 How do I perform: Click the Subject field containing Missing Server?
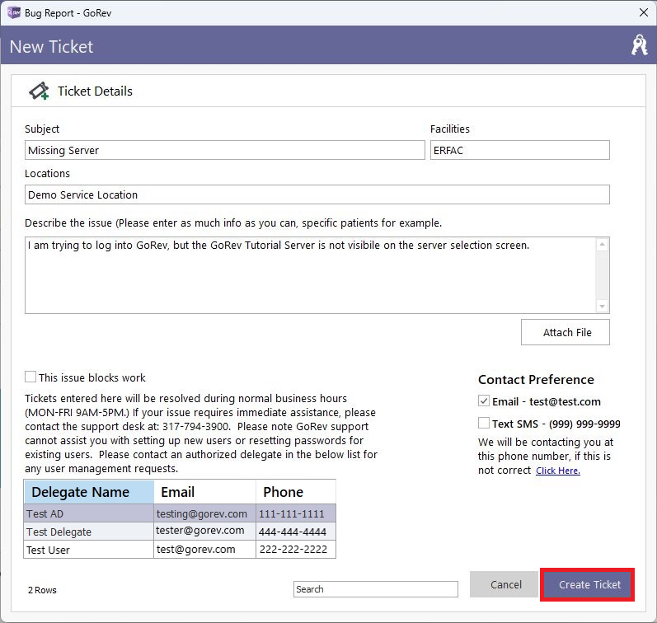point(224,150)
